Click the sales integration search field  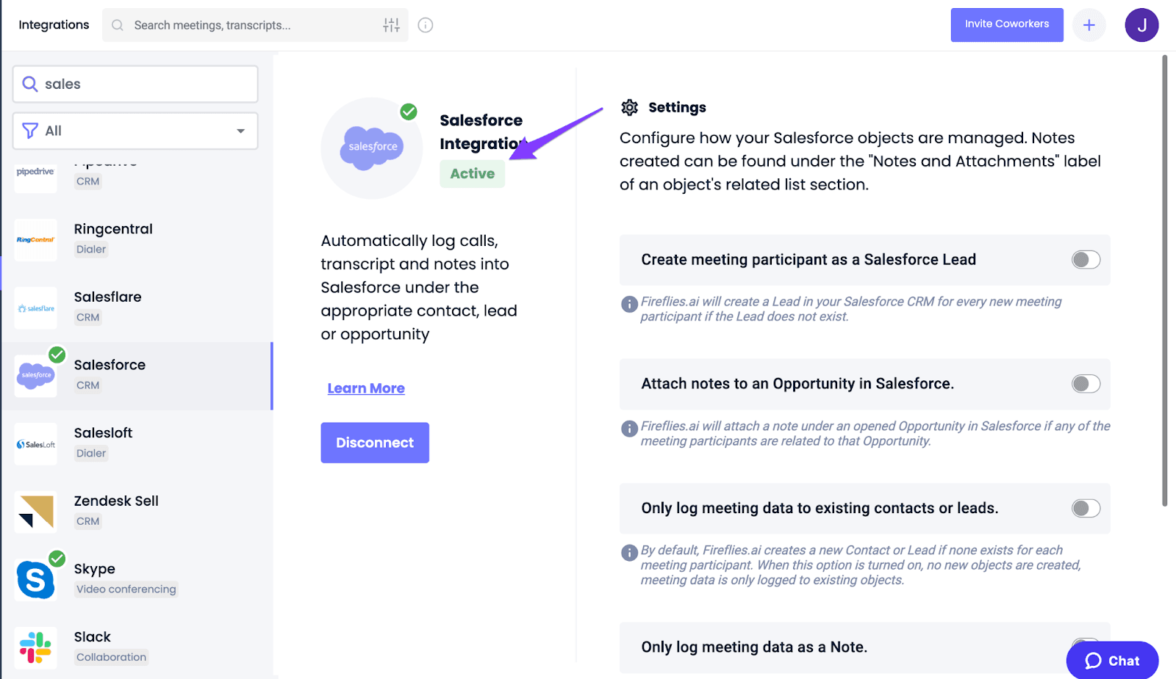(x=135, y=84)
